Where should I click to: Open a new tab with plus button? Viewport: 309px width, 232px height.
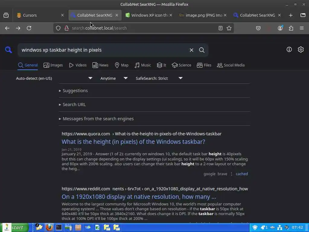pos(291,15)
